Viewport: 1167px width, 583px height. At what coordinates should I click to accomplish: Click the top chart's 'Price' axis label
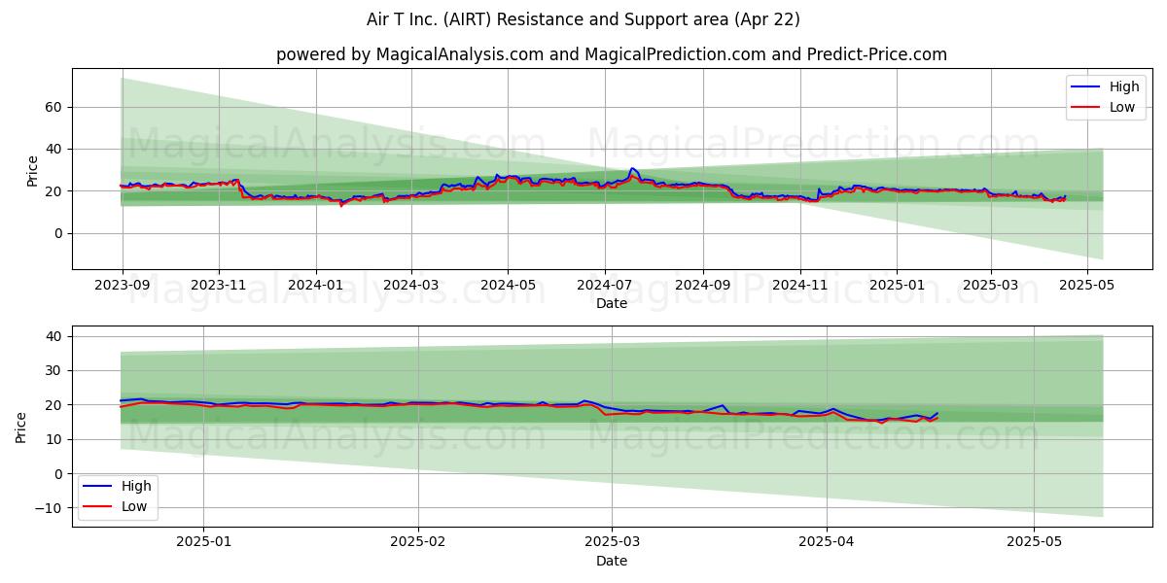point(32,169)
